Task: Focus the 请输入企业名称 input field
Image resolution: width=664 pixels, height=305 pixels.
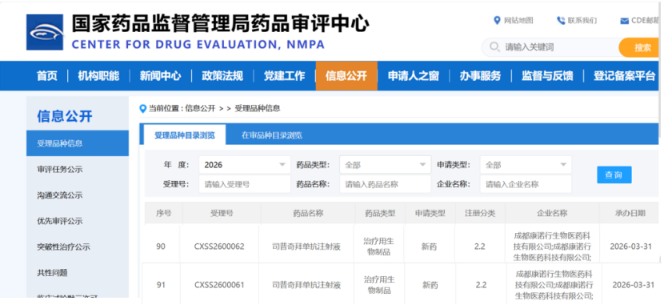Action: click(526, 184)
